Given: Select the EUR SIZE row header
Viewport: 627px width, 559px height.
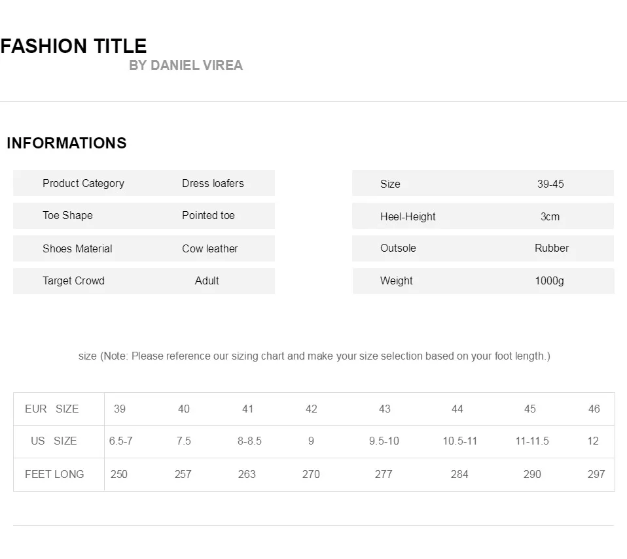Looking at the screenshot, I should point(52,409).
